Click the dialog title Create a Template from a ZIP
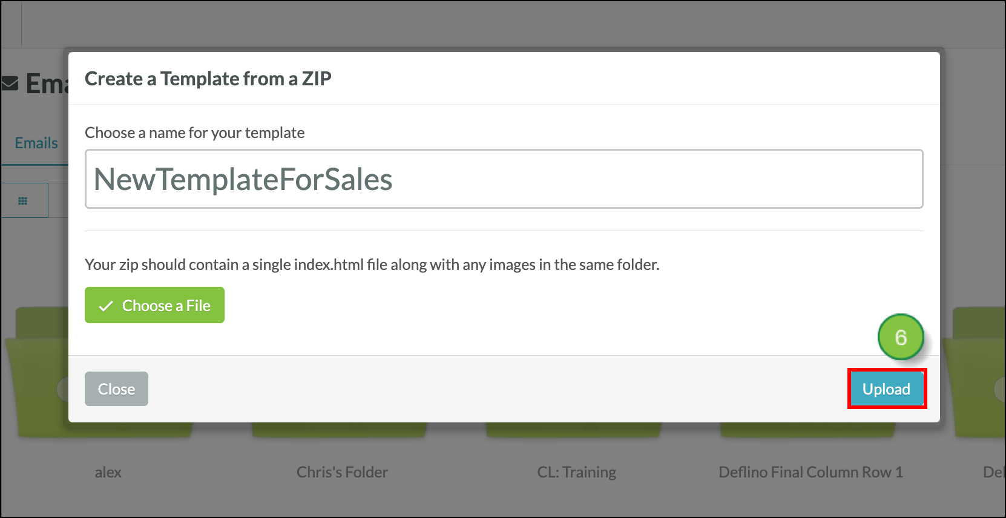 pyautogui.click(x=208, y=79)
